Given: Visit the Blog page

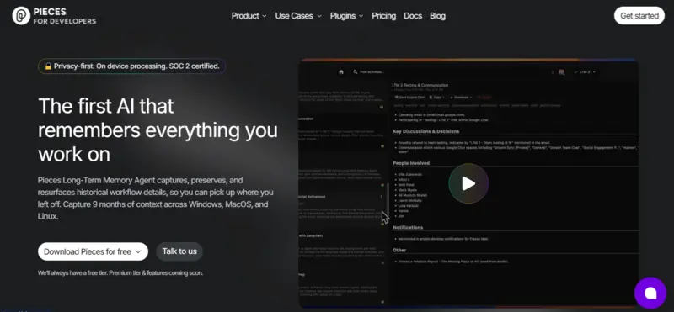Looking at the screenshot, I should 437,16.
